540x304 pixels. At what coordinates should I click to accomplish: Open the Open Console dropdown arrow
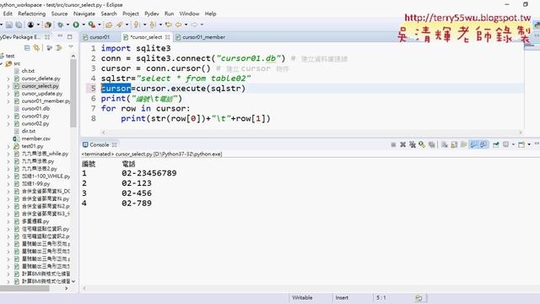click(x=529, y=144)
